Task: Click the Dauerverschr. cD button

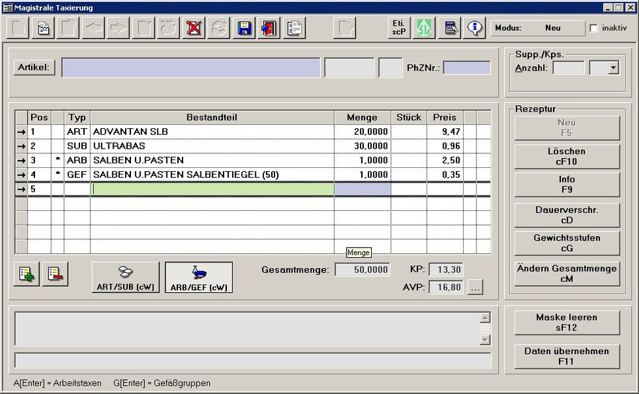Action: pos(566,214)
